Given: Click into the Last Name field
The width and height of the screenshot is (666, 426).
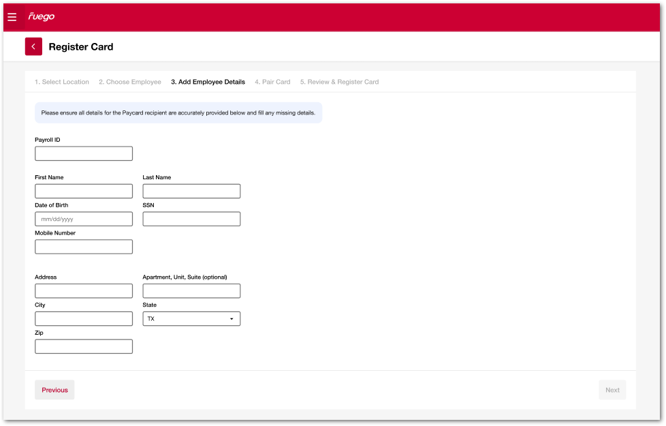Looking at the screenshot, I should point(191,191).
